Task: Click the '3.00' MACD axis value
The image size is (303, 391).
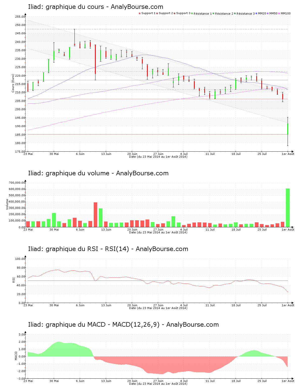Action: (x=22, y=334)
